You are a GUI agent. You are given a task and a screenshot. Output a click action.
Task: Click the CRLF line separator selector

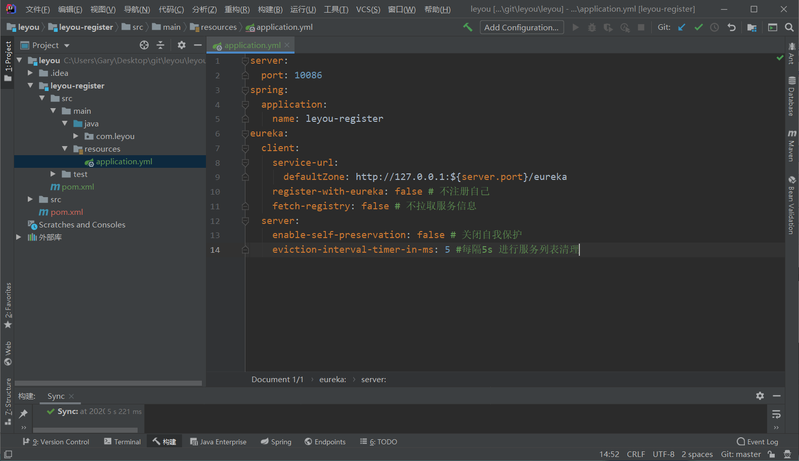tap(636, 454)
